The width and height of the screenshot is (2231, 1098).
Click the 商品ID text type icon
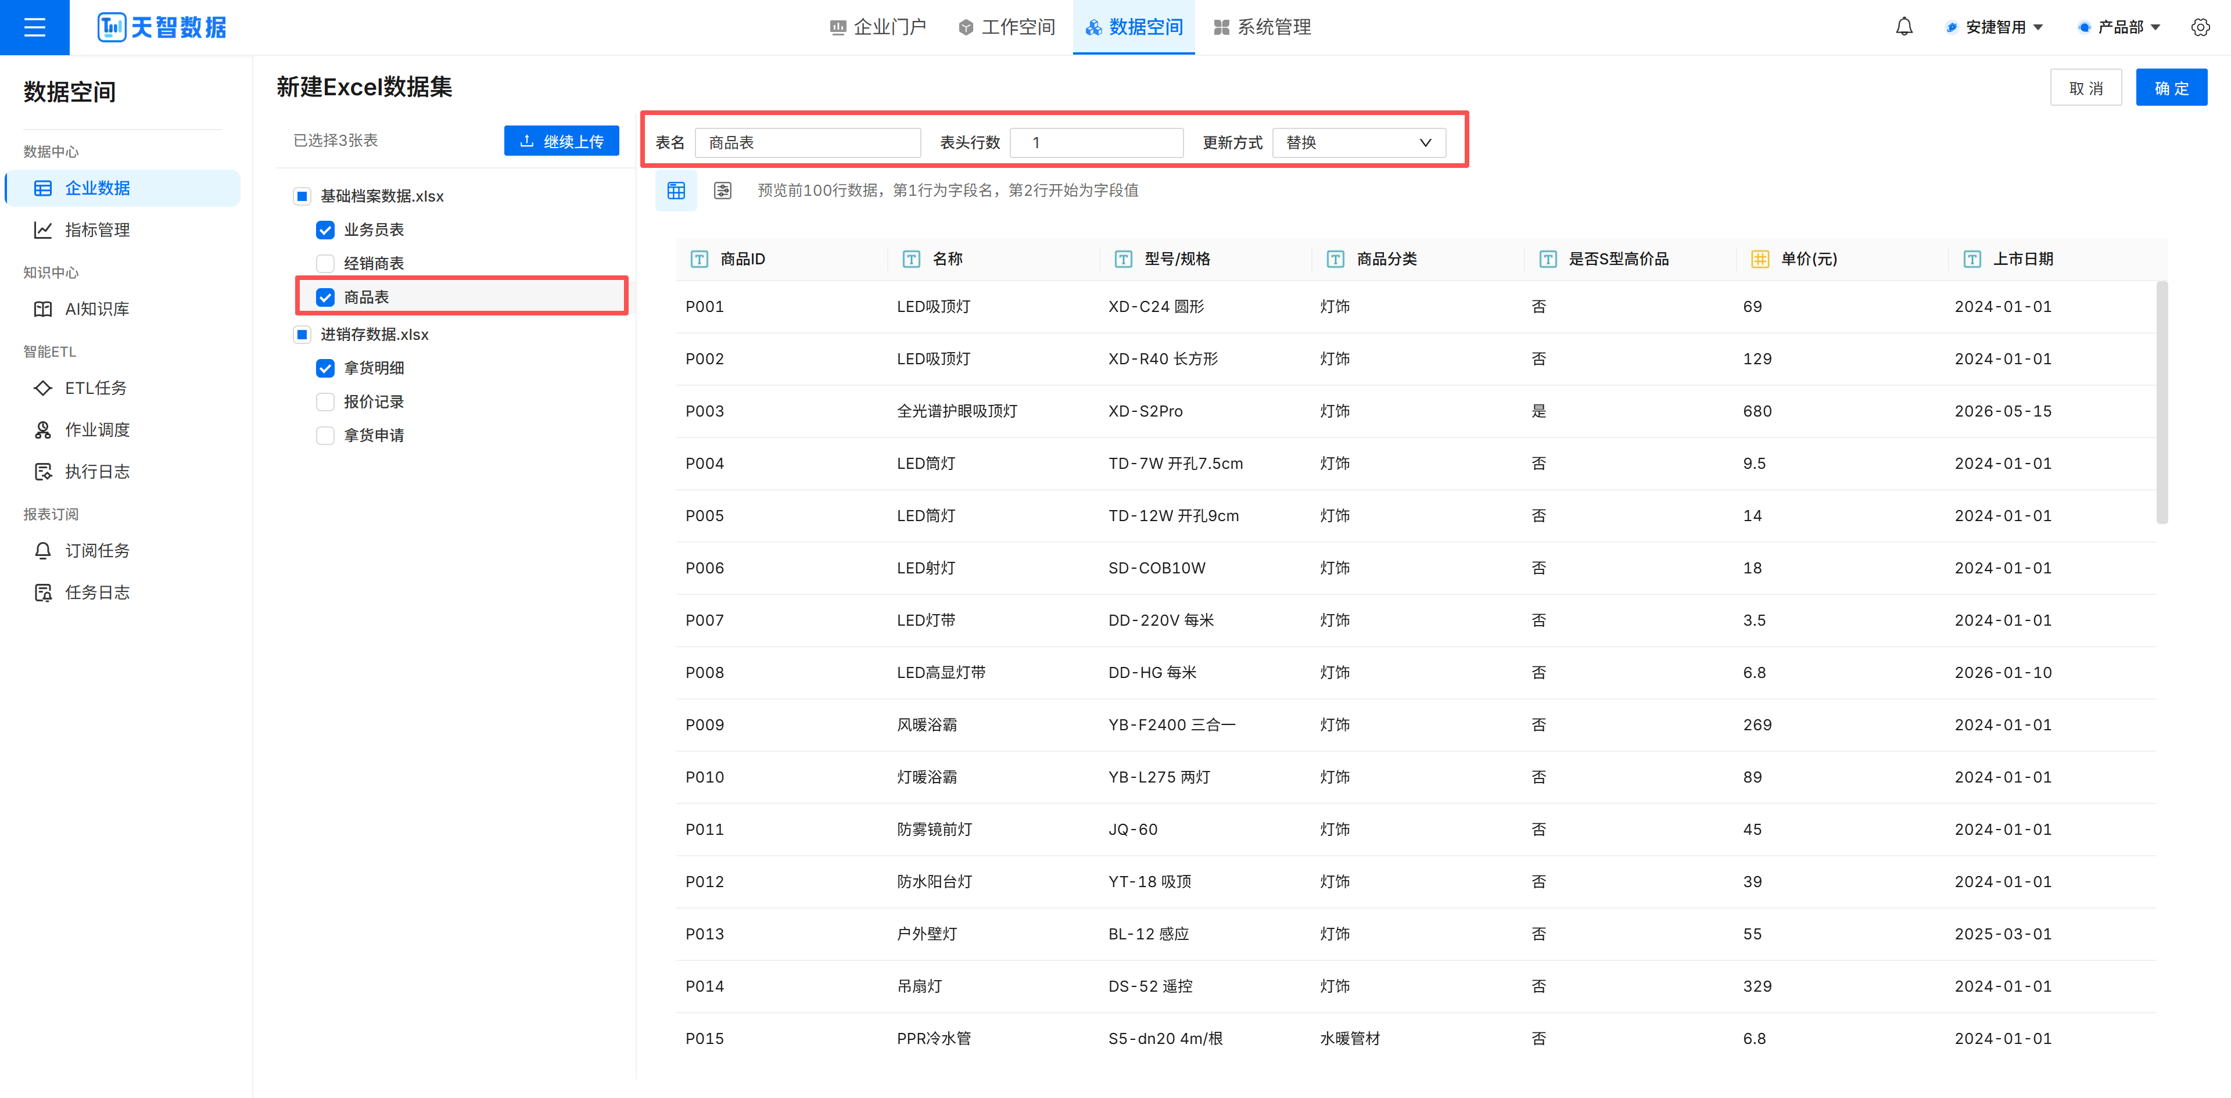pos(699,259)
